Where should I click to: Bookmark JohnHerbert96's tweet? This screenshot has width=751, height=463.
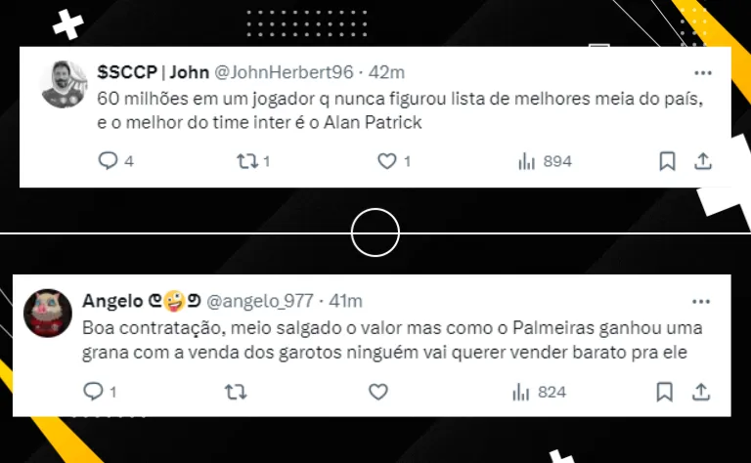pos(667,161)
